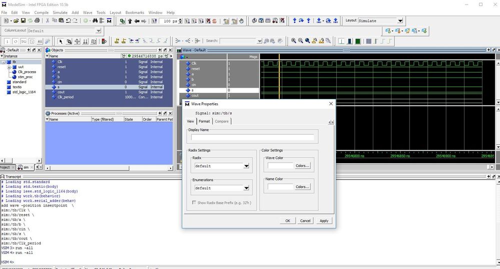
Task: Click the Save icon in the toolbar
Action: tap(23, 21)
